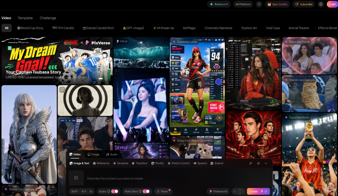Click the add image upload box
The image size is (338, 196).
click(x=76, y=178)
